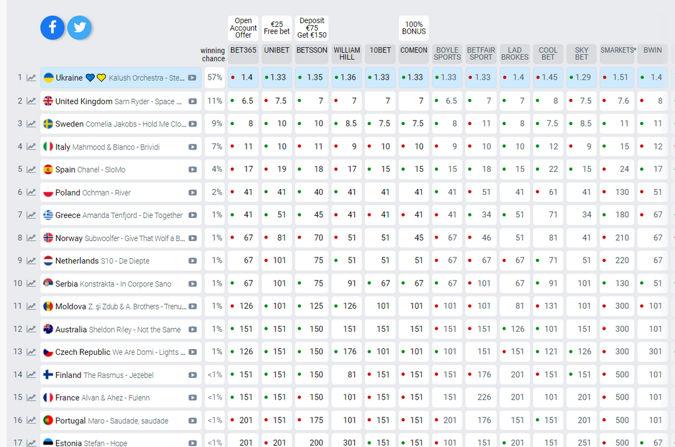The image size is (675, 447).
Task: Select France's 226 odds at Betfair Sport
Action: coord(481,398)
